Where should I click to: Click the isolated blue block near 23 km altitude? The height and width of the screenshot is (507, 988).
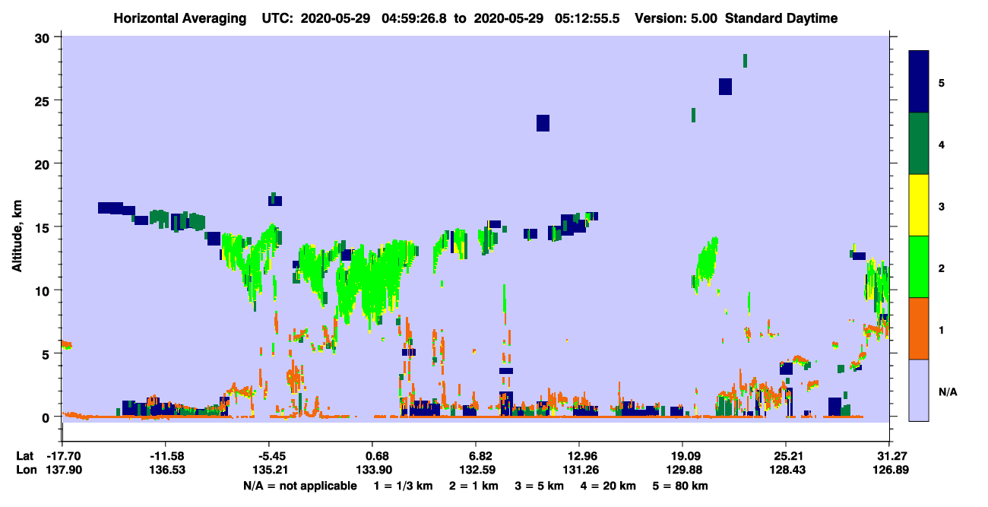pos(543,123)
